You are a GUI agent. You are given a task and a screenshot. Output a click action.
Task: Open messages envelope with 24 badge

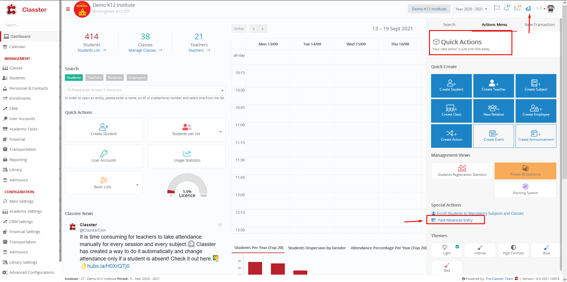[517, 8]
